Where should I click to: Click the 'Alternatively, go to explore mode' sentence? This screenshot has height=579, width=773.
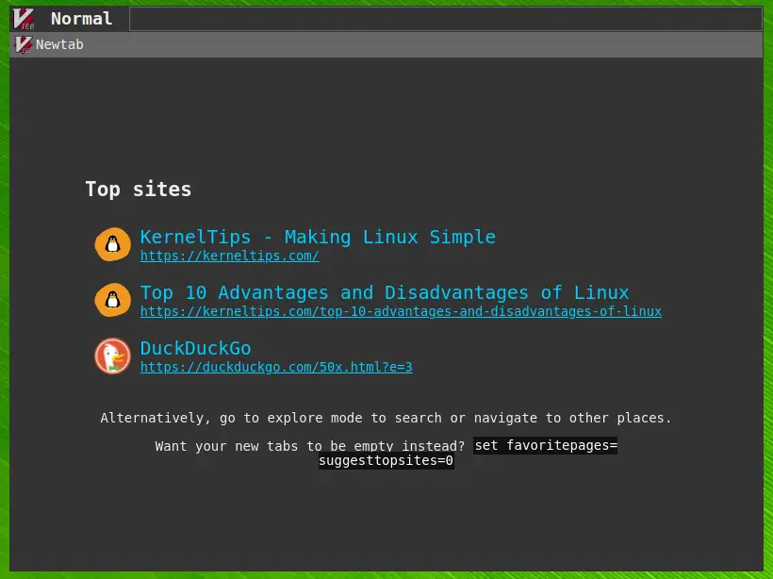click(386, 418)
